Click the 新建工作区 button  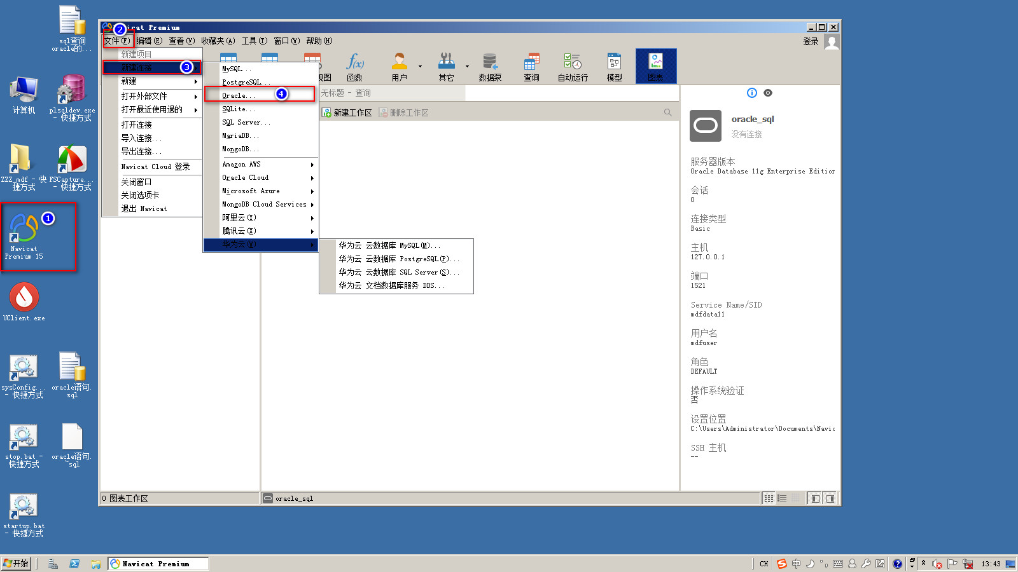(347, 112)
